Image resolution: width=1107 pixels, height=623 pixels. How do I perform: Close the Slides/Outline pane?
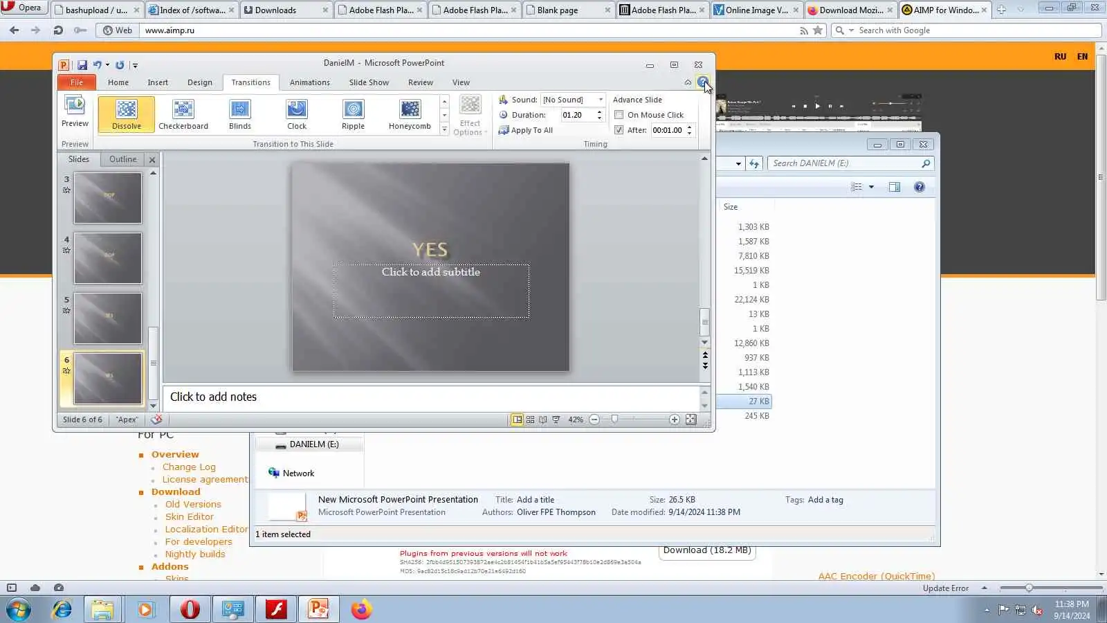[x=152, y=160]
